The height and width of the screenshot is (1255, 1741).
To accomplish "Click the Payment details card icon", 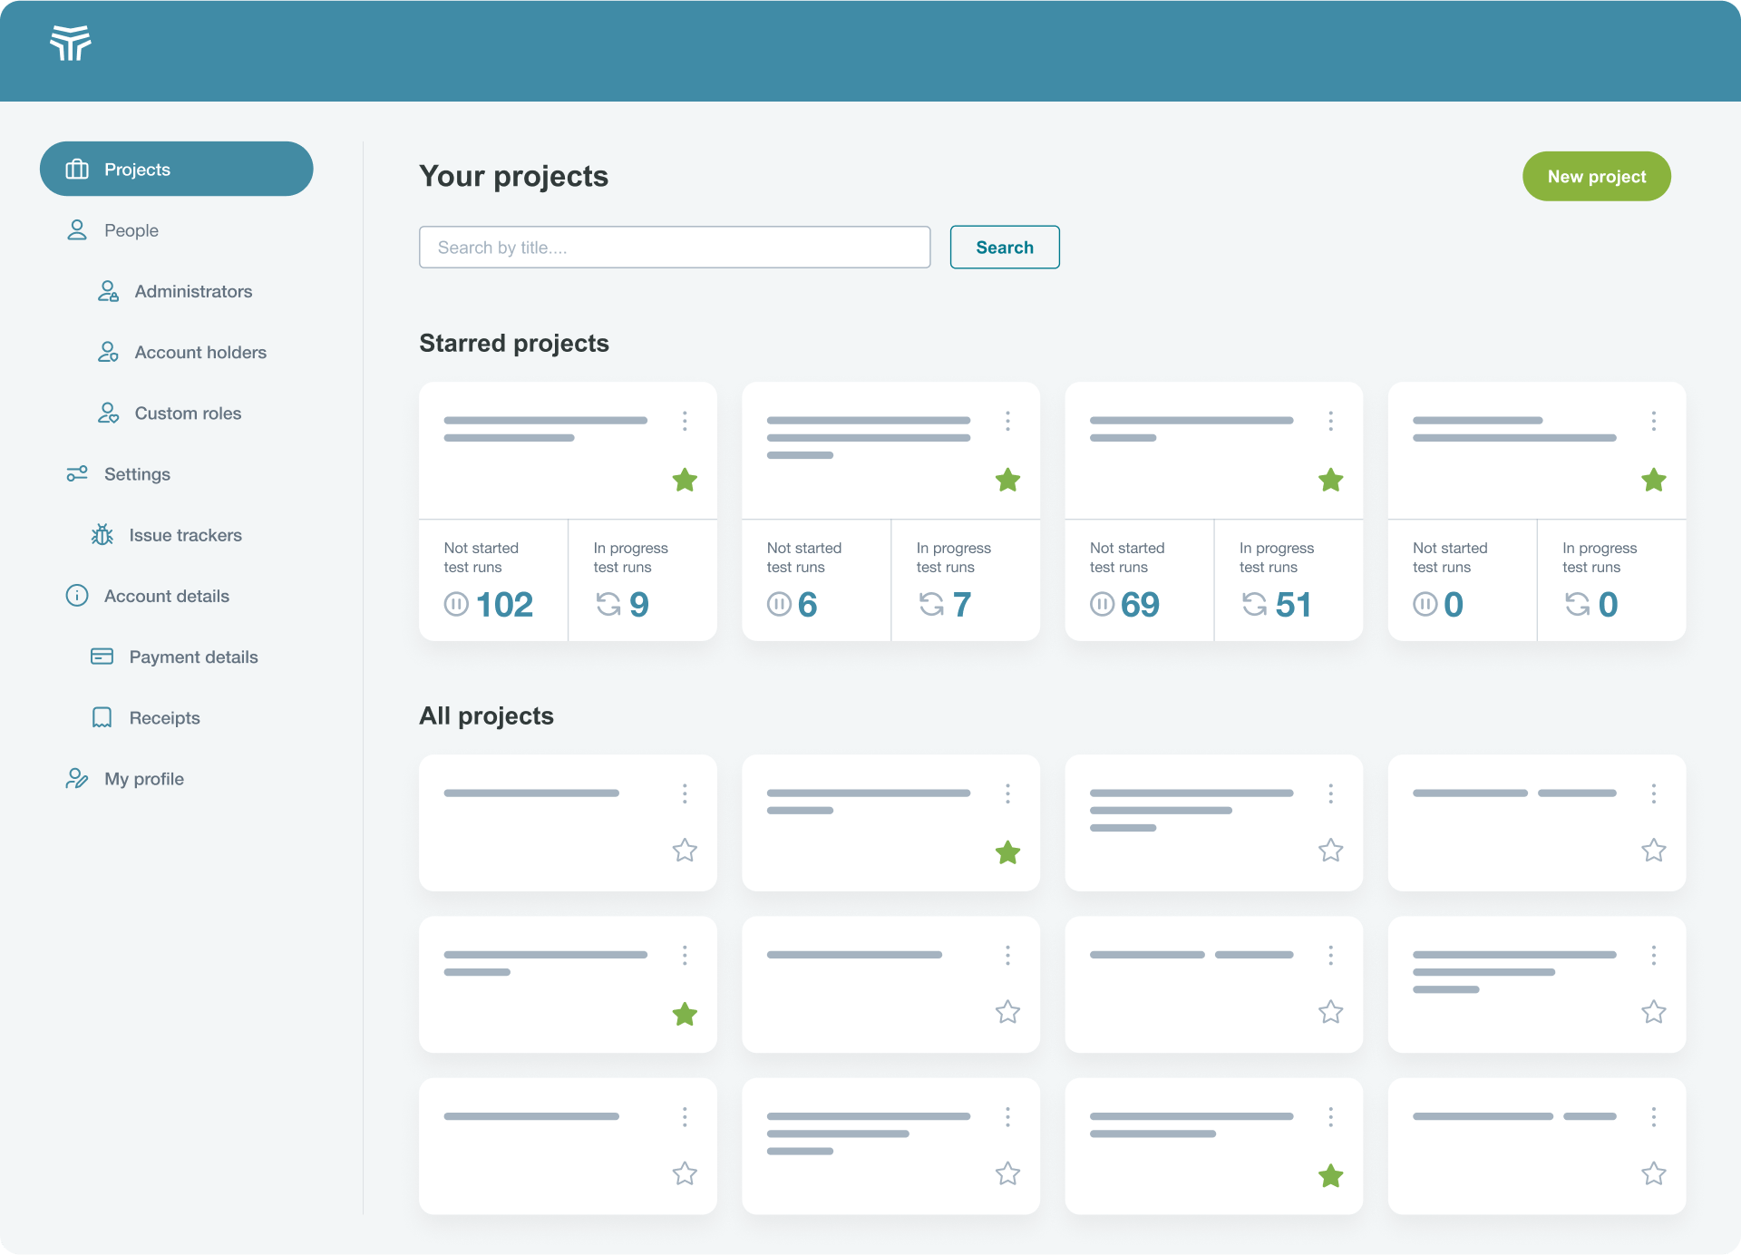I will pos(102,657).
